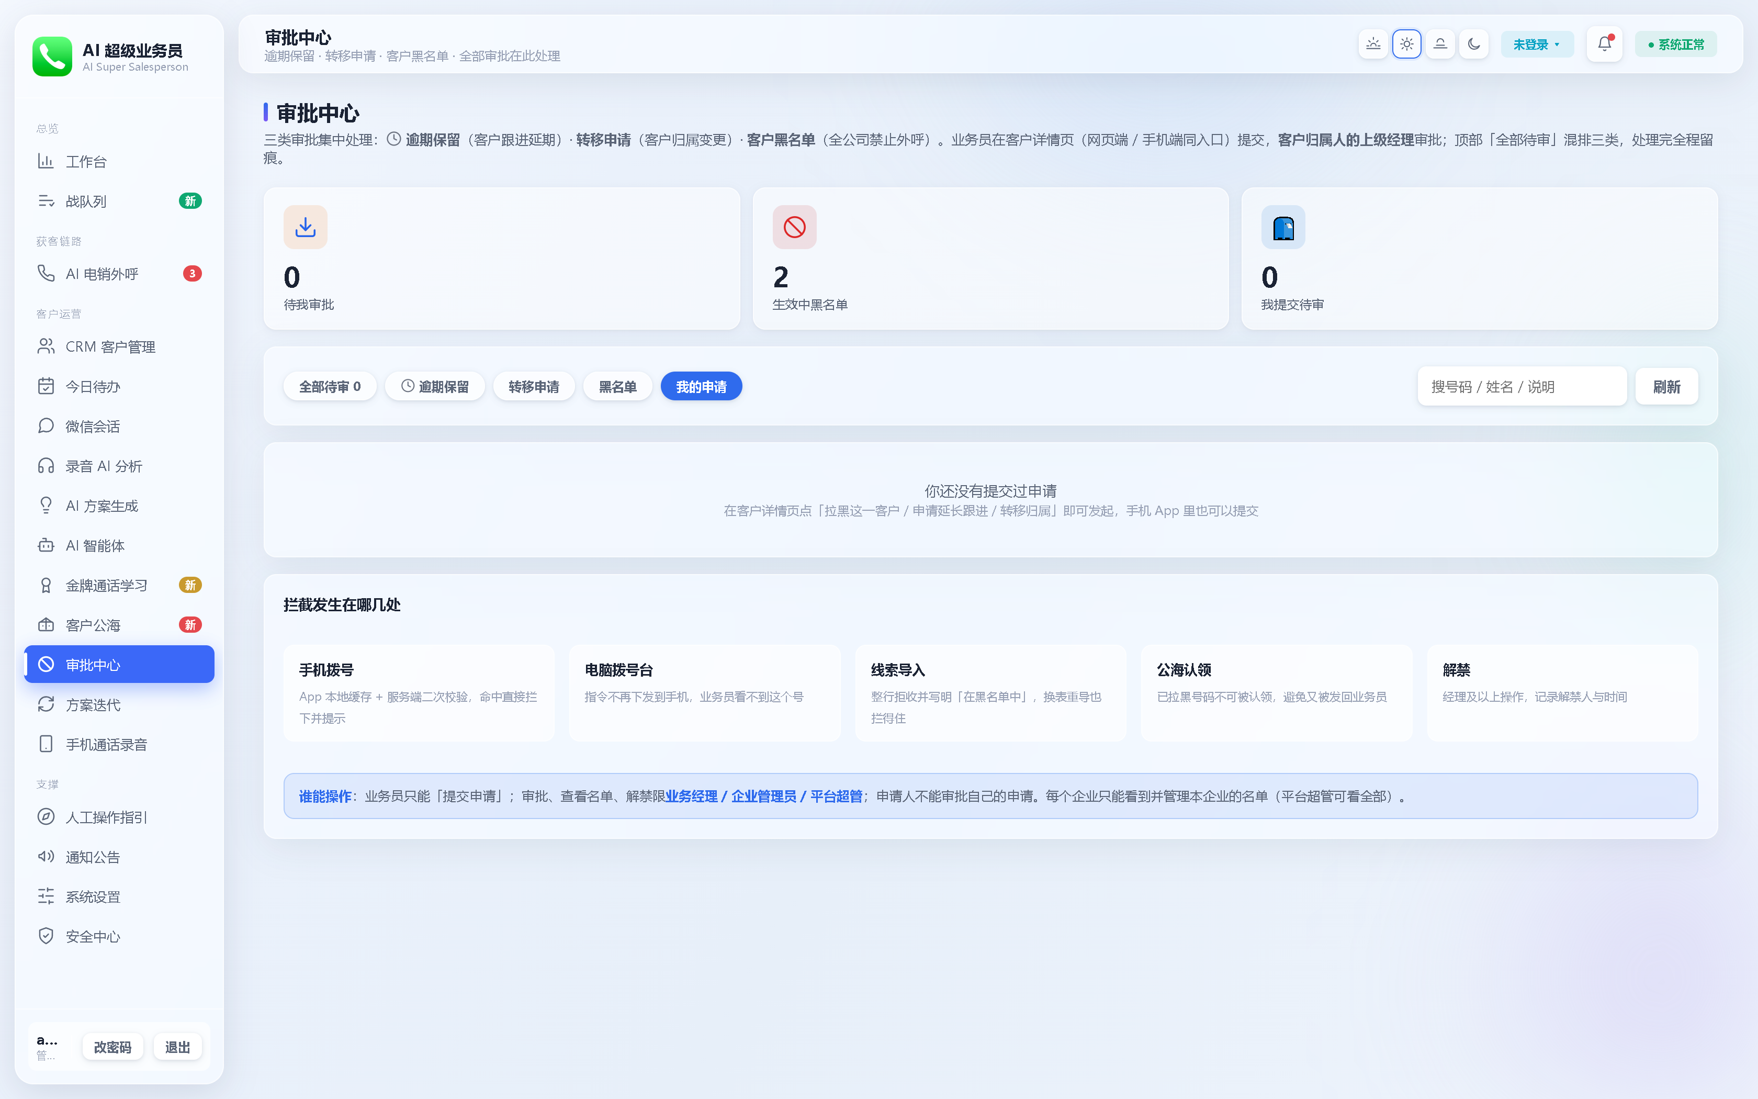Enable dark moon theme
The image size is (1758, 1099).
pyautogui.click(x=1473, y=44)
